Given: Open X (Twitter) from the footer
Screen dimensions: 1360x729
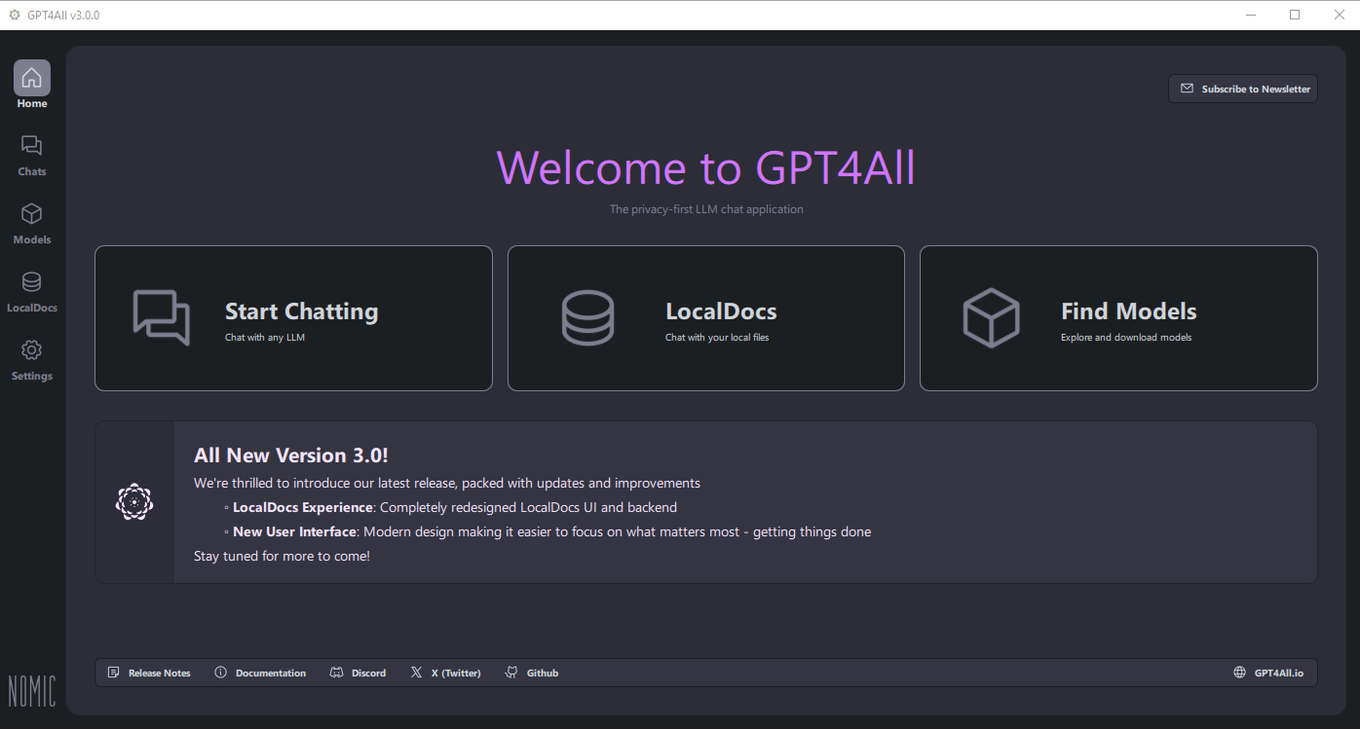Looking at the screenshot, I should point(445,672).
